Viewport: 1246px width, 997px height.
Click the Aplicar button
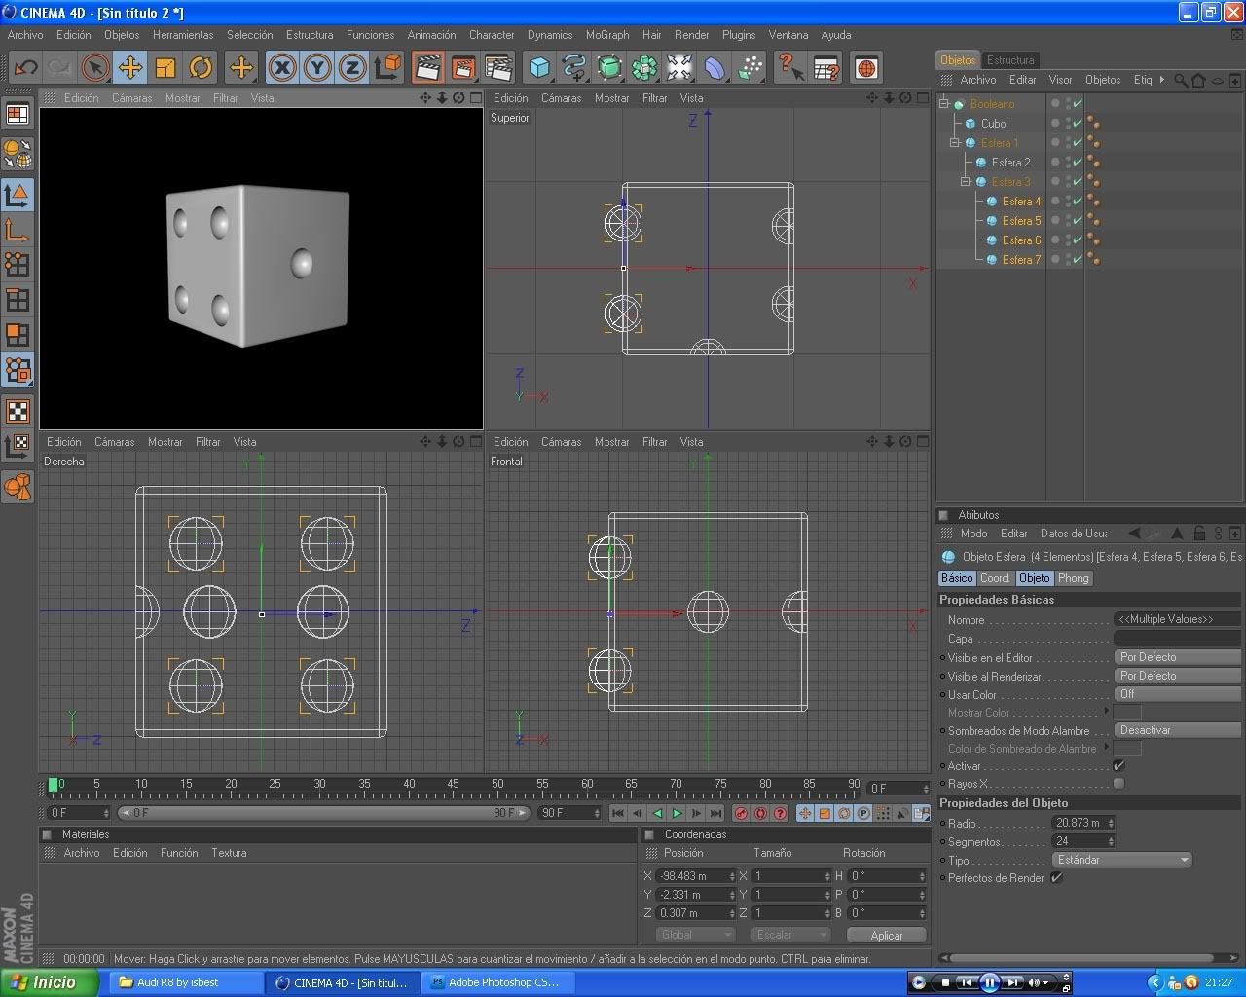coord(886,935)
